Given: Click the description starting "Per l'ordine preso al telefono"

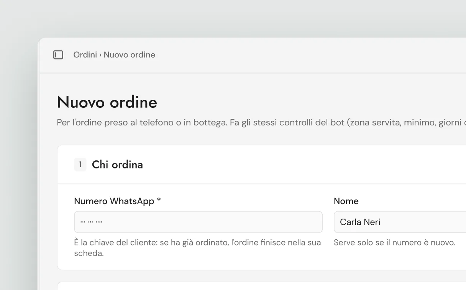Looking at the screenshot, I should click(261, 123).
